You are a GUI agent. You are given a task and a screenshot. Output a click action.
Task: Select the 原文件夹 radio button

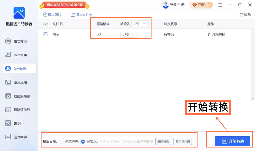(x=62, y=141)
